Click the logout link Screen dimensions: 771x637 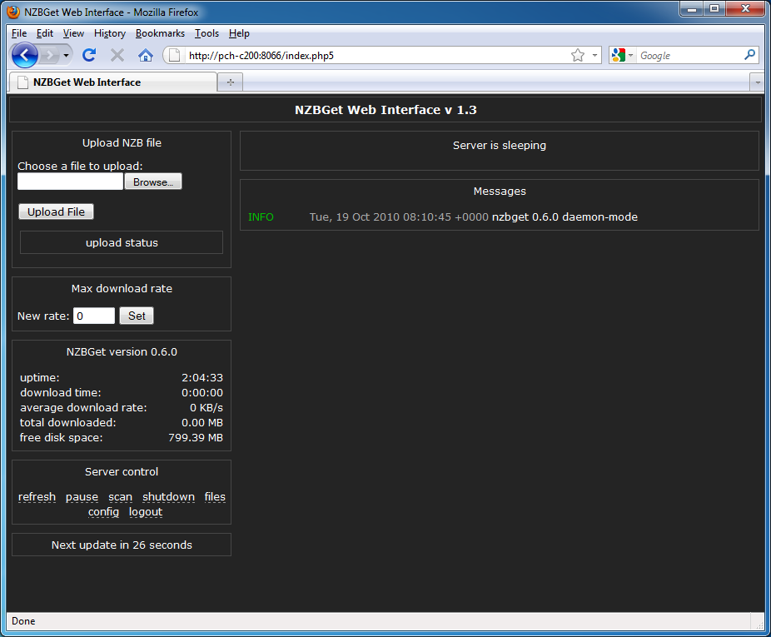click(x=146, y=512)
